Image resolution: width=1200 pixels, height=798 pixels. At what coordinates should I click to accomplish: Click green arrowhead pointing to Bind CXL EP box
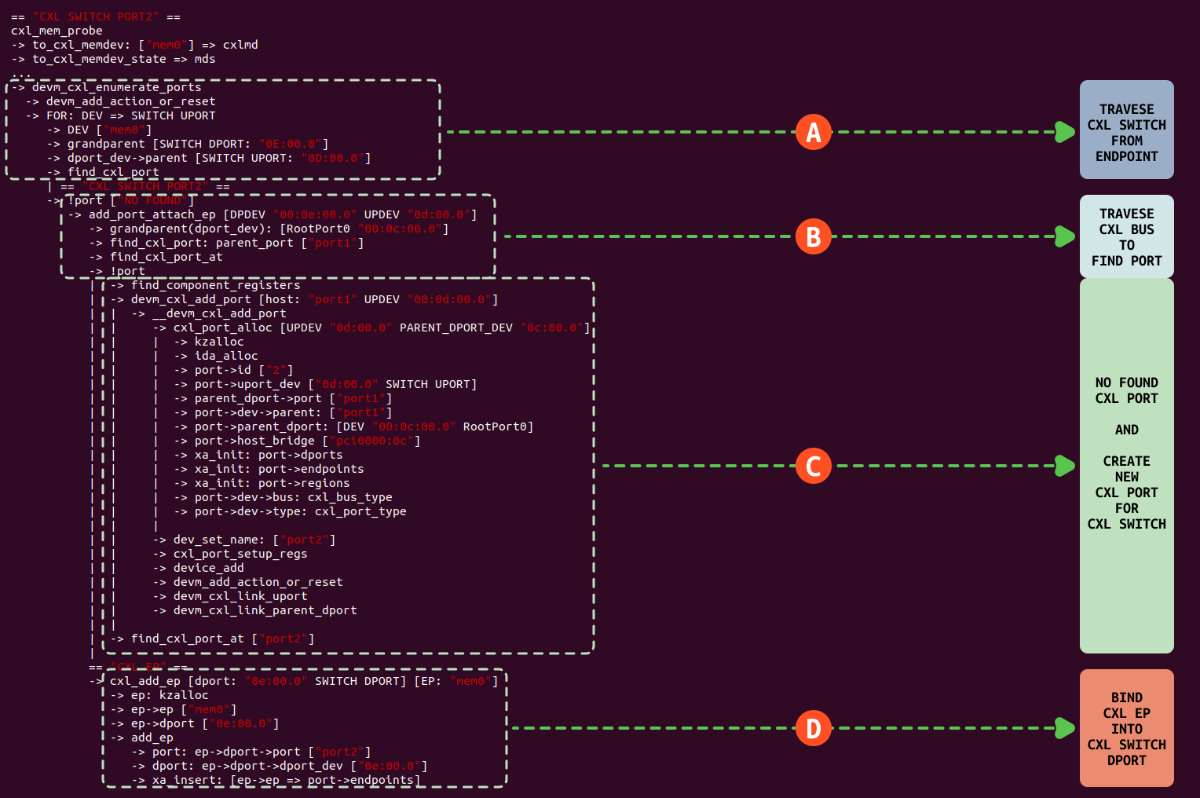(x=1065, y=728)
